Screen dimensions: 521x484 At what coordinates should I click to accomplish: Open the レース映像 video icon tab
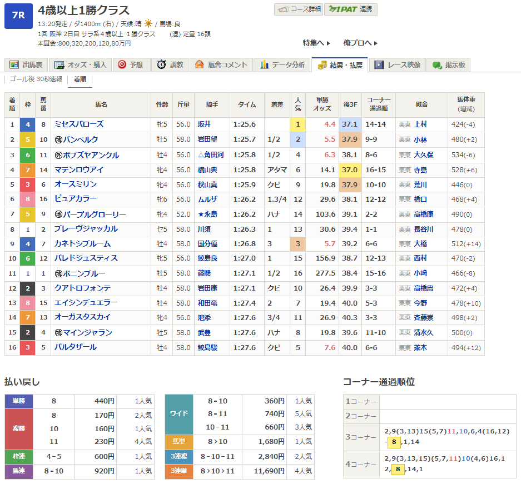coord(397,65)
